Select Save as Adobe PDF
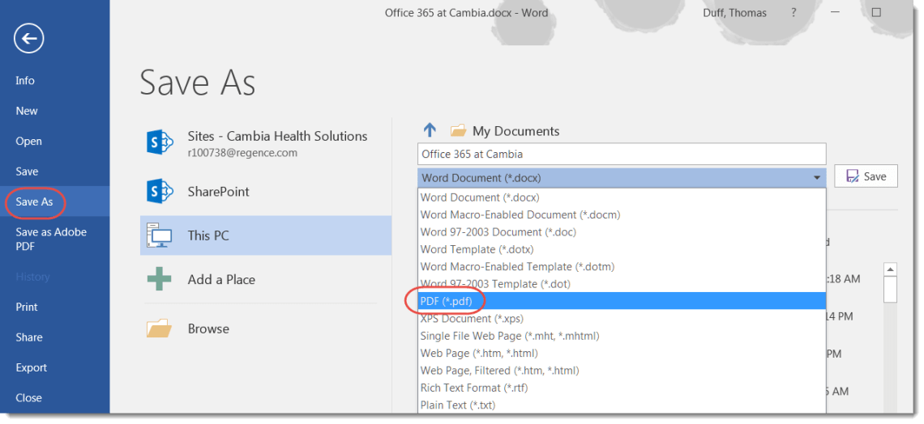The height and width of the screenshot is (424, 924). click(x=51, y=239)
